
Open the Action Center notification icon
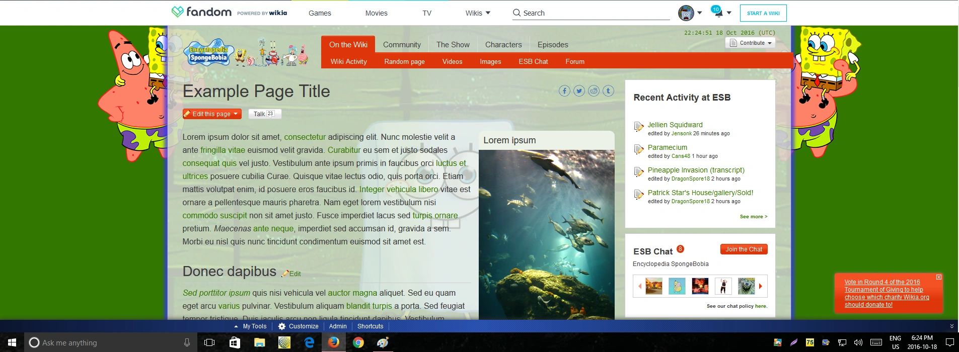[949, 342]
